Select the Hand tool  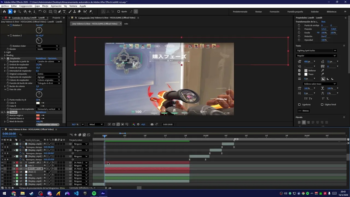point(15,11)
